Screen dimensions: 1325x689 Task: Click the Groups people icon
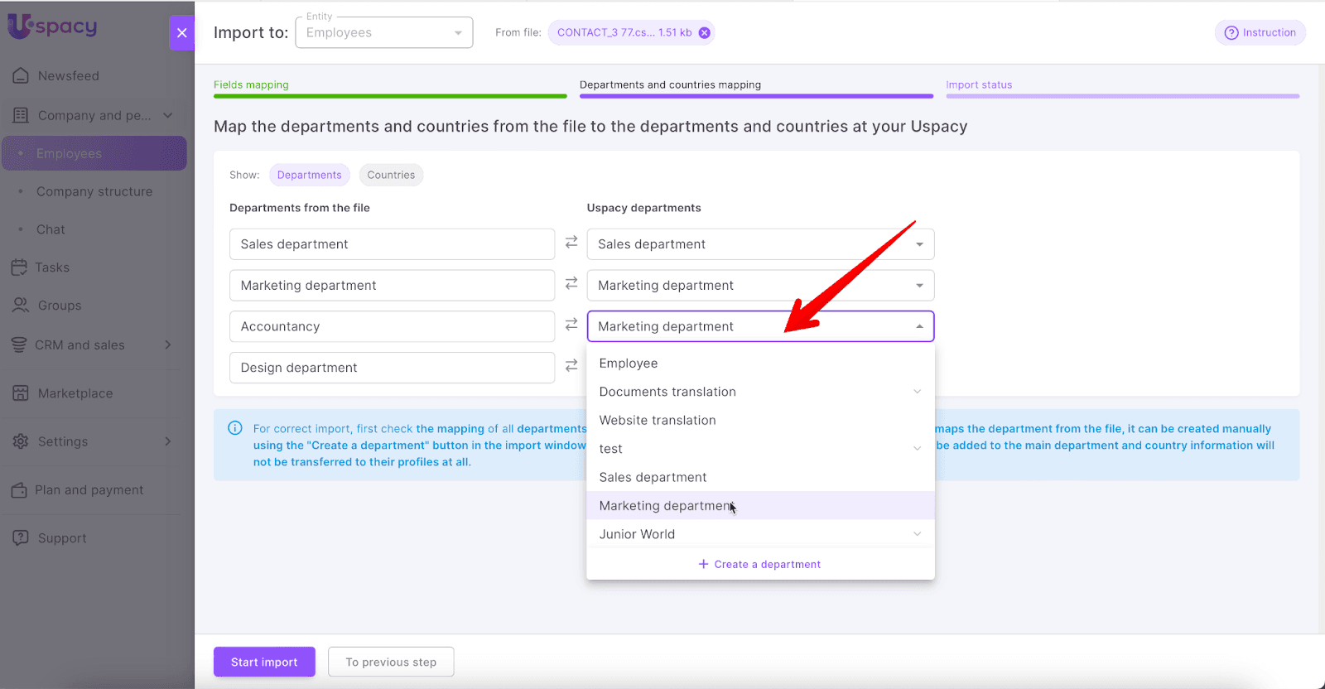21,306
